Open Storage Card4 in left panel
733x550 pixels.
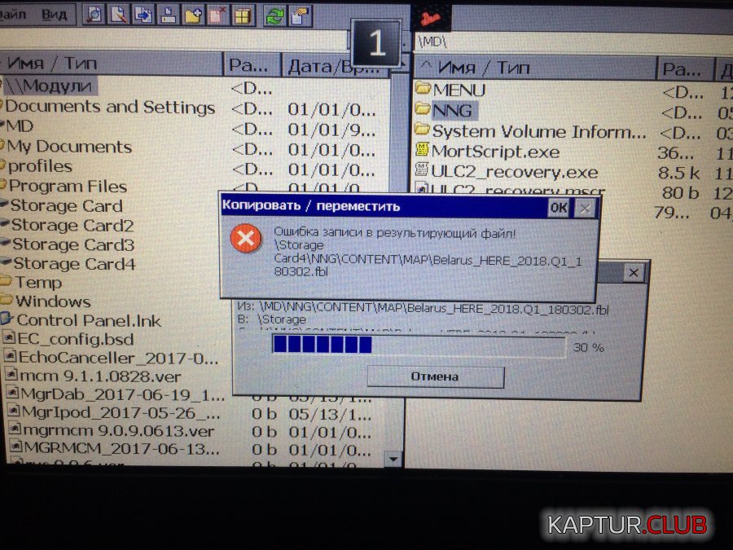pyautogui.click(x=73, y=263)
